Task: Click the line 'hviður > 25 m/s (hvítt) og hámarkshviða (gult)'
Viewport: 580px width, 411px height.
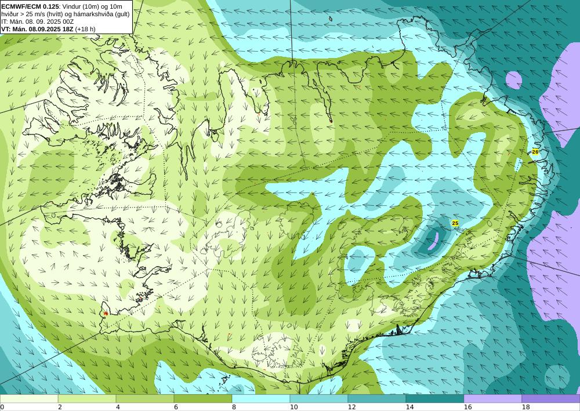Action: pos(66,14)
